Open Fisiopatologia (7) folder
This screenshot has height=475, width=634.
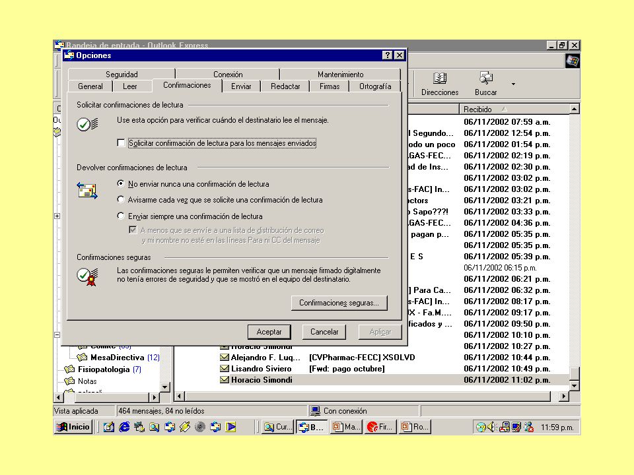point(109,369)
